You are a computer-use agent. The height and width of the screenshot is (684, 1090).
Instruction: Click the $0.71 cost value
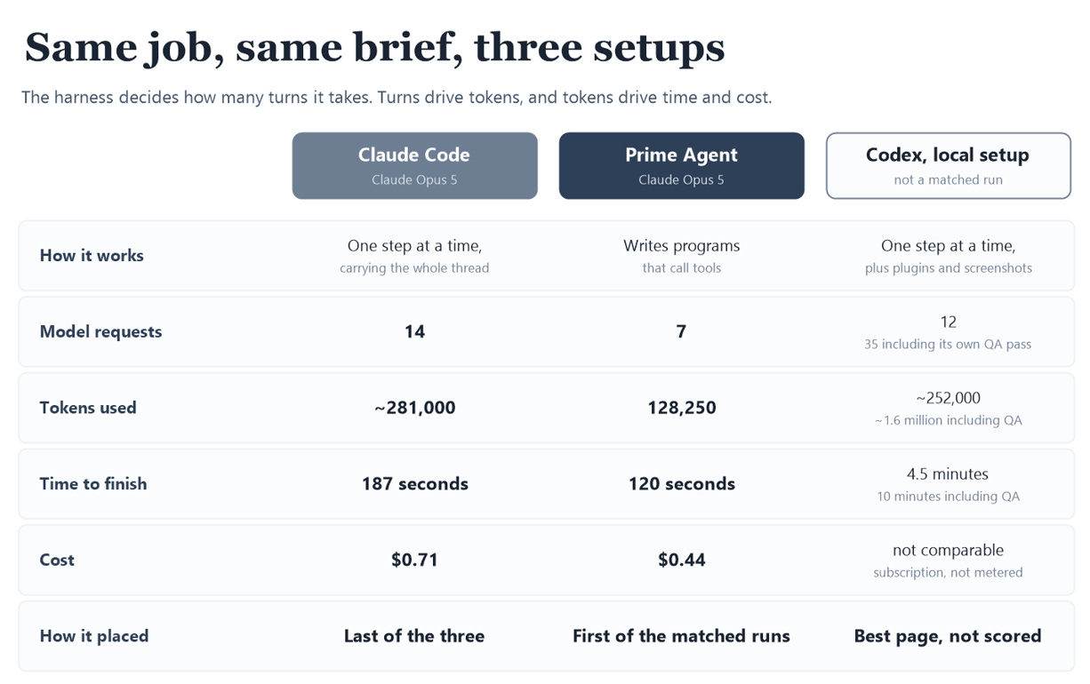414,561
